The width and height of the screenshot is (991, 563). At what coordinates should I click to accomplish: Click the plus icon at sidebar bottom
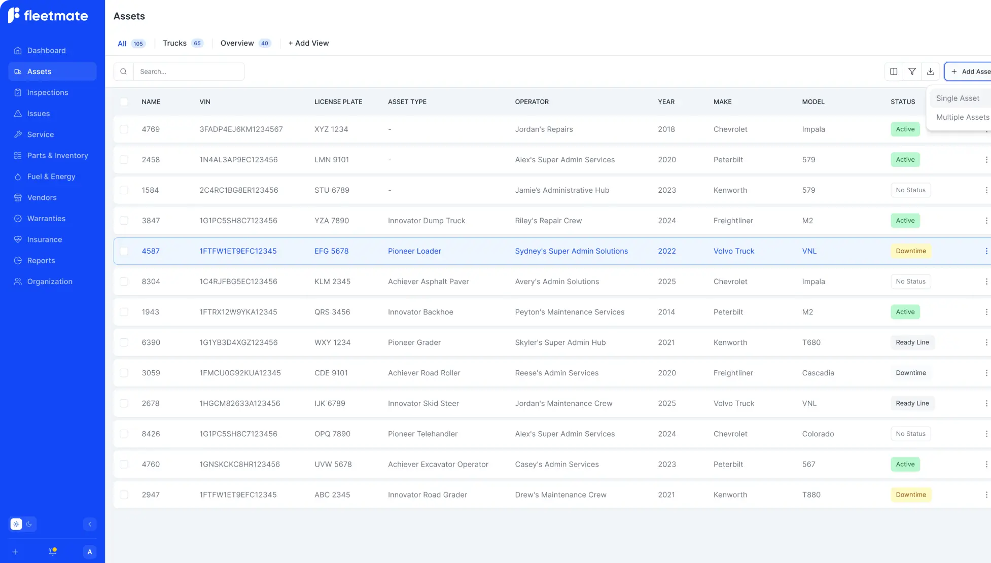[15, 552]
